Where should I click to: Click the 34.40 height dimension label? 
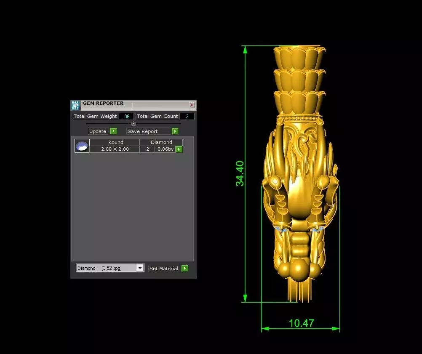pos(240,173)
